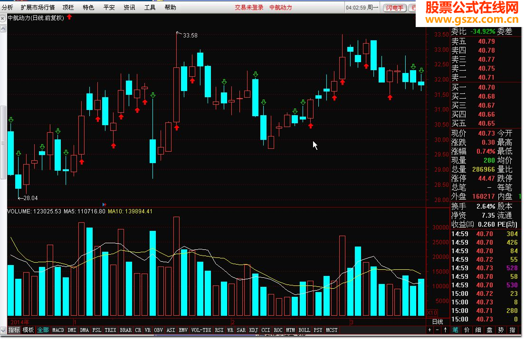Viewport: 524px width, 339px height.
Task: Click the scroll-down arrow at bottom left
Action: tap(3, 330)
